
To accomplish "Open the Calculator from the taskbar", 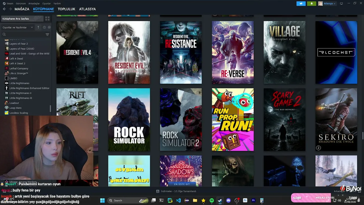I will (262, 200).
